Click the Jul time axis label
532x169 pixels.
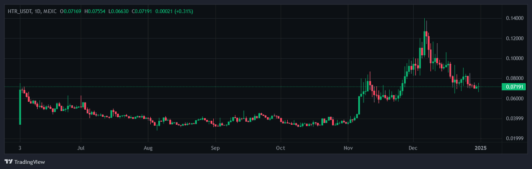click(81, 148)
